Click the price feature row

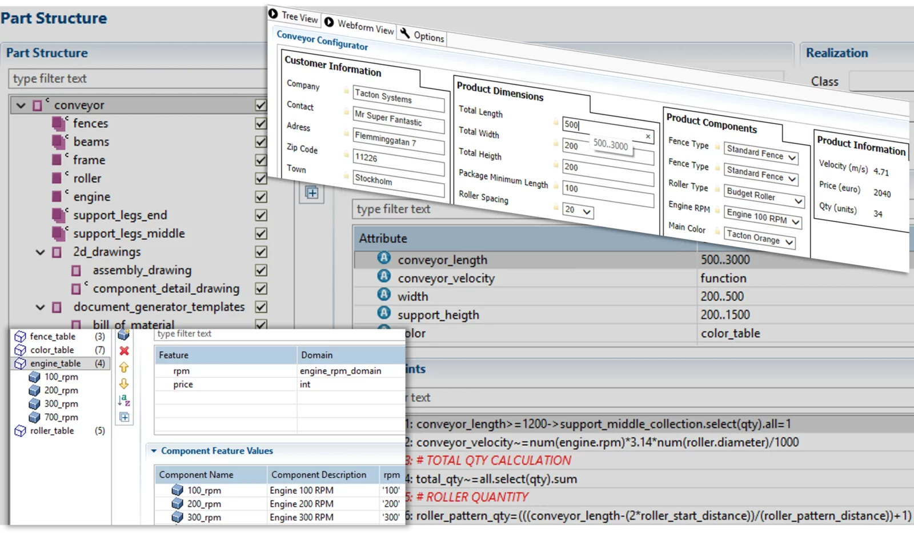[279, 385]
